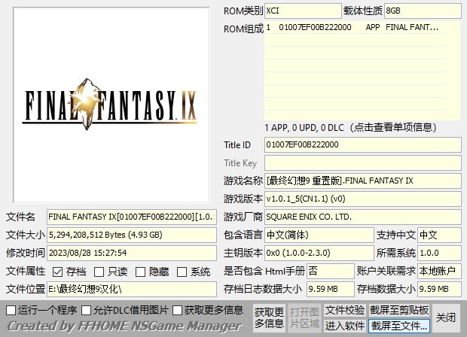Click the 载体性质 field showing 8GB

[423, 11]
